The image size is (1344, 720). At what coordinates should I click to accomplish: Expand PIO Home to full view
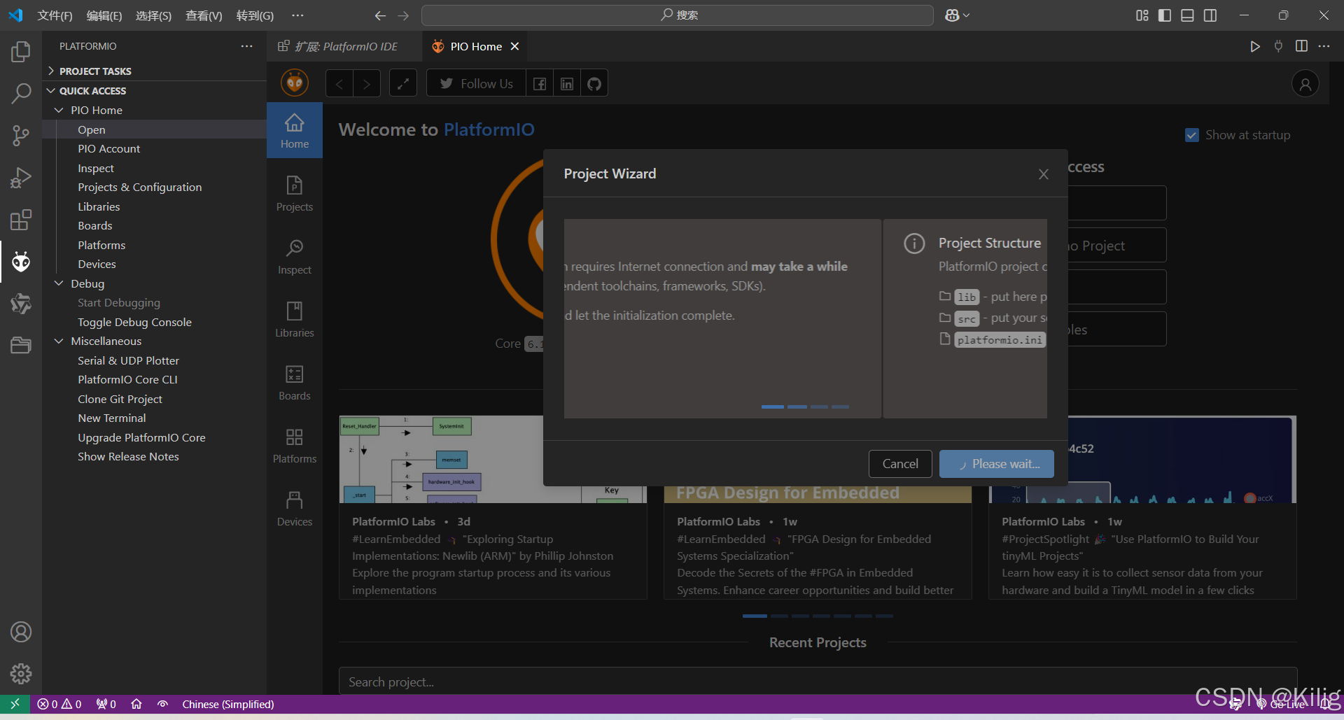click(403, 84)
